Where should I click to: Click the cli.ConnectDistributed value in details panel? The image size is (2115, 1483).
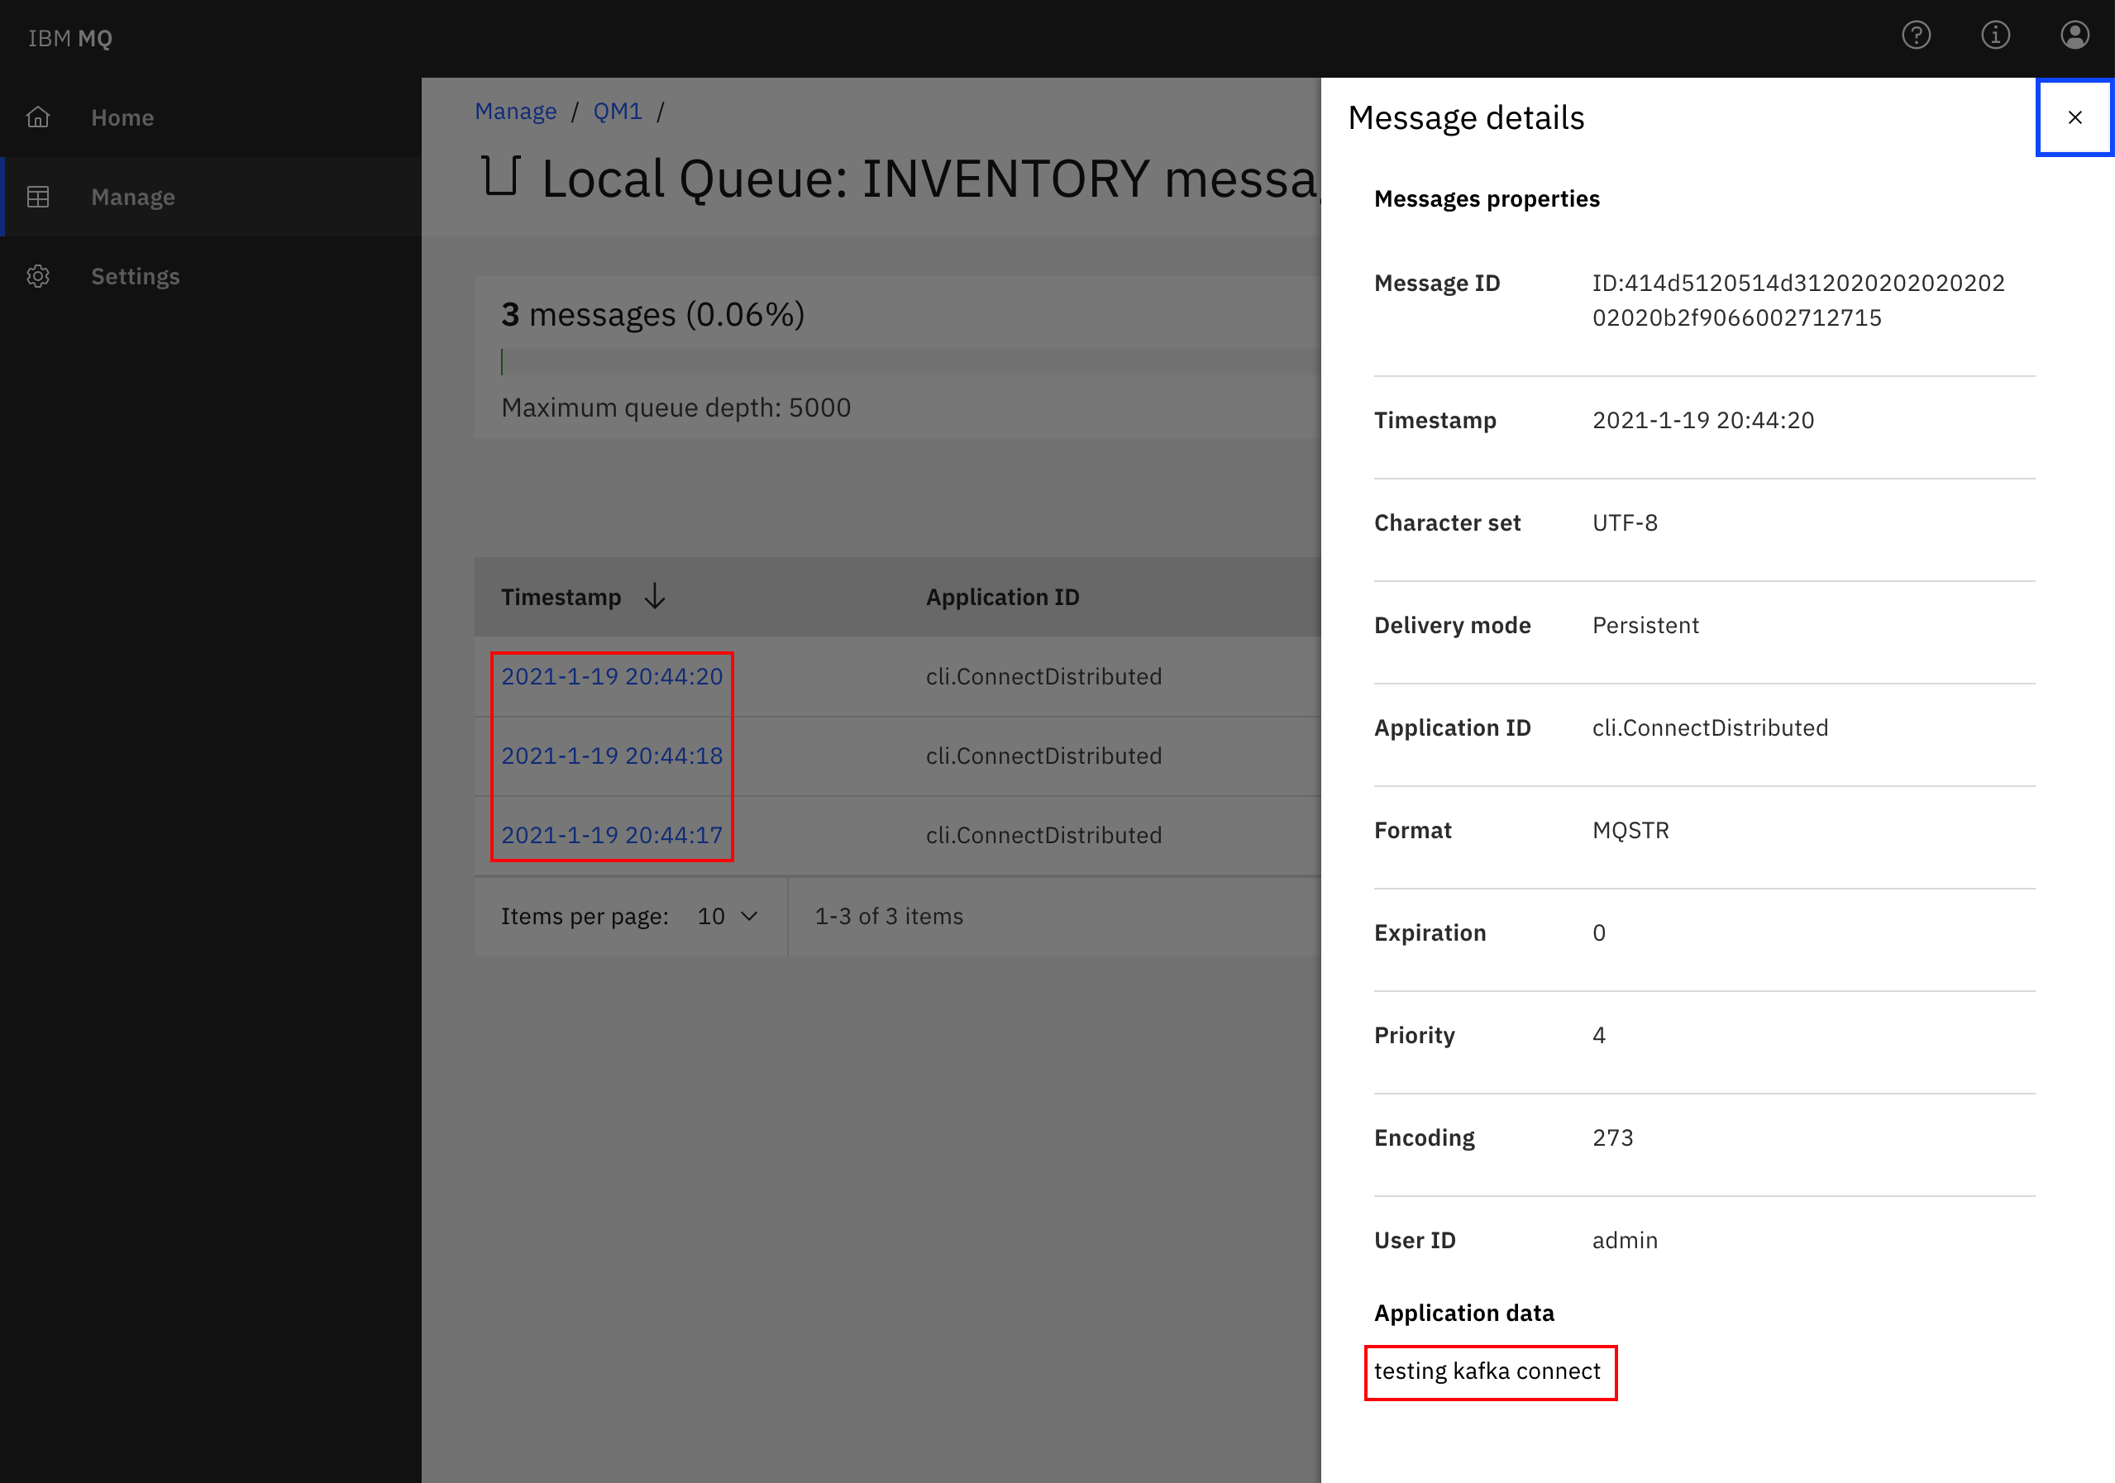click(x=1710, y=727)
